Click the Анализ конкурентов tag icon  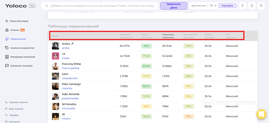[7, 48]
